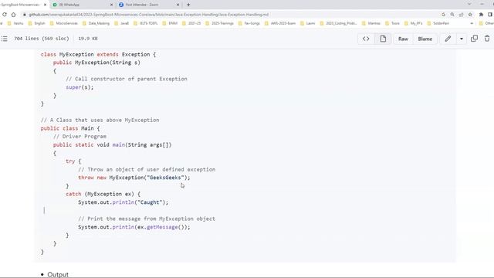Viewport: 494px width, 278px height.
Task: Open the Raw file view
Action: (x=403, y=39)
